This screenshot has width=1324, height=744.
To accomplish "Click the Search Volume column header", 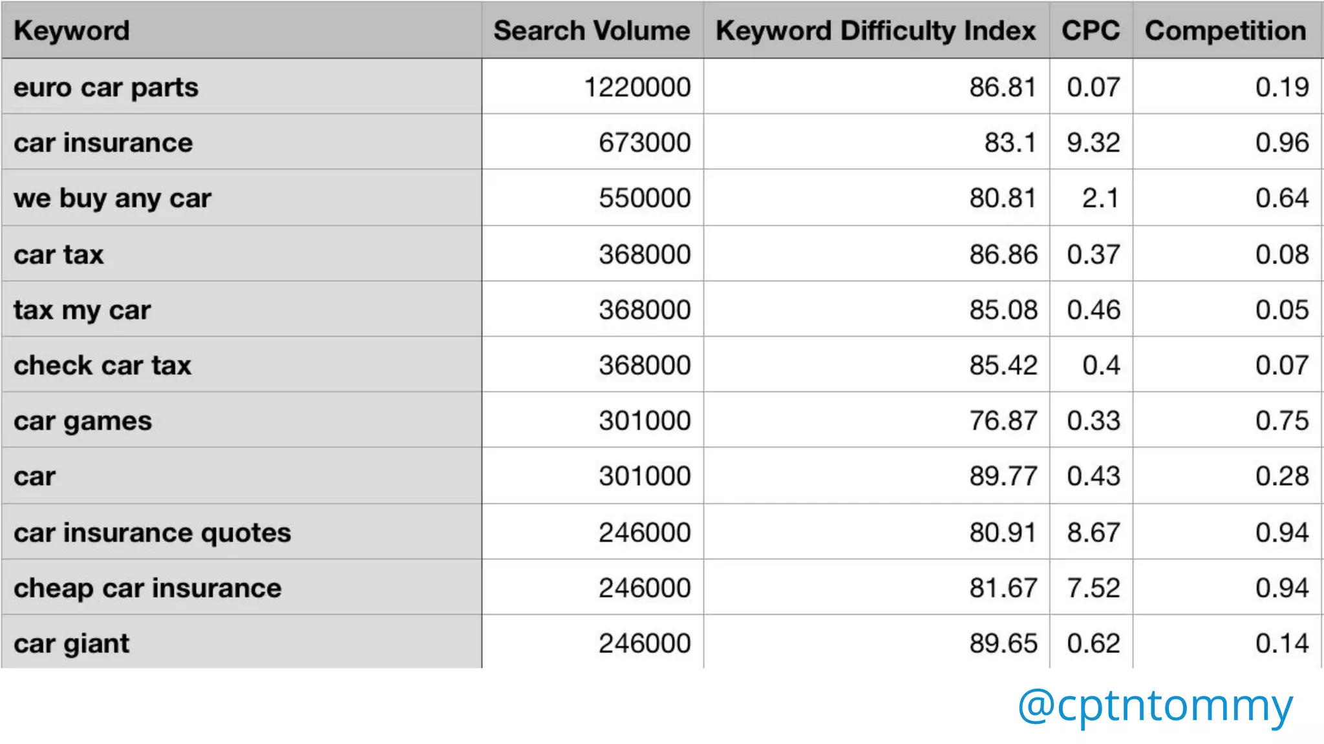I will pos(592,31).
